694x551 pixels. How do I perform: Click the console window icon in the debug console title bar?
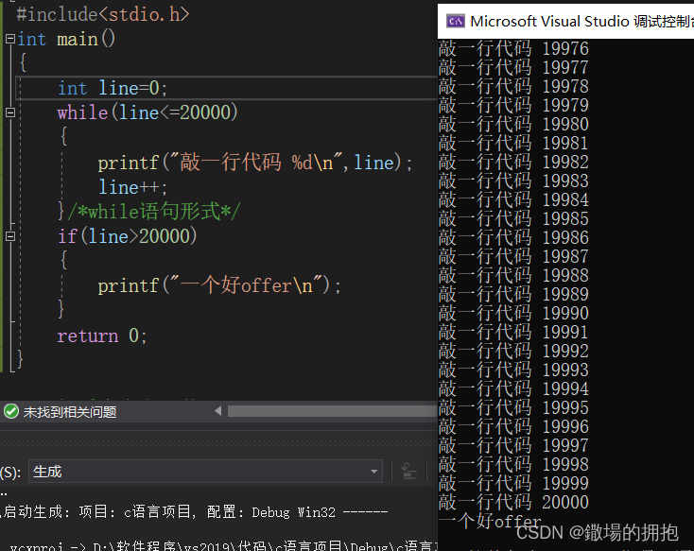click(x=456, y=21)
